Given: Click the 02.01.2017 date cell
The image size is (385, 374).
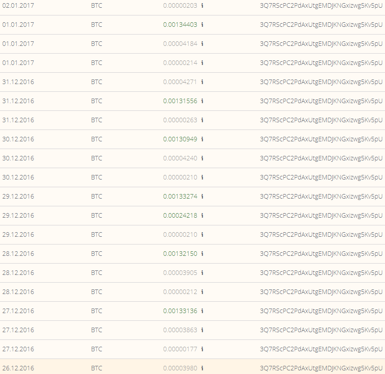Looking at the screenshot, I should tap(18, 5).
